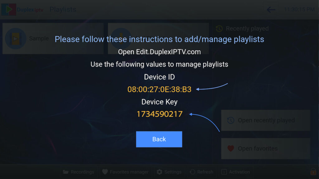Click the Settings gear icon

click(x=159, y=172)
